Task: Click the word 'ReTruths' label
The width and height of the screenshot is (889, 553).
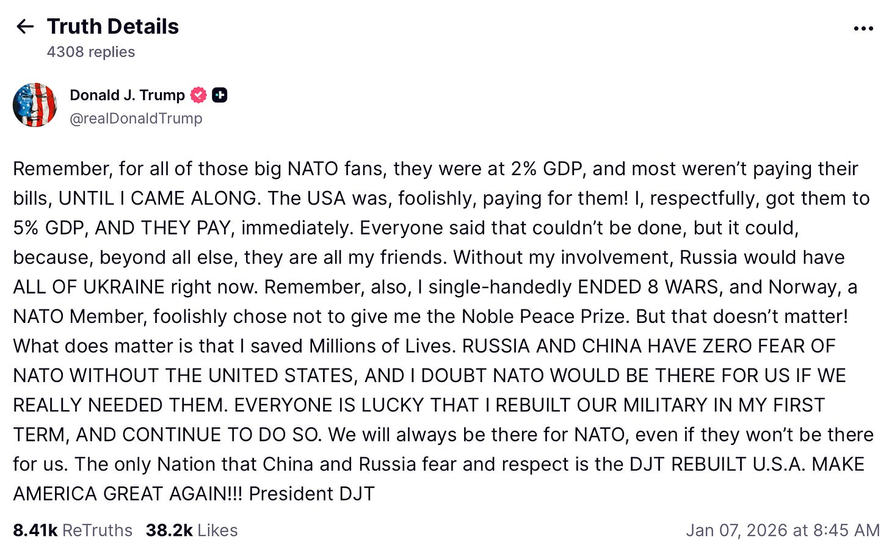Action: [98, 530]
